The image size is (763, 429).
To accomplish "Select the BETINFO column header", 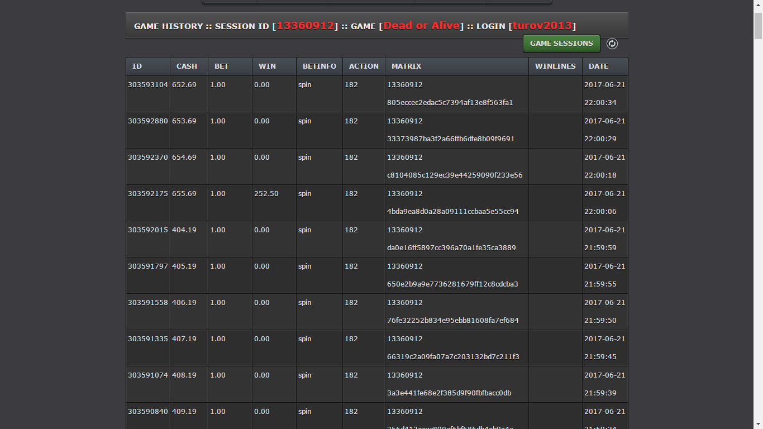I will [319, 66].
